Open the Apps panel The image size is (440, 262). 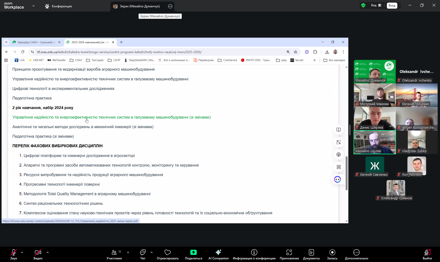[x=289, y=254]
